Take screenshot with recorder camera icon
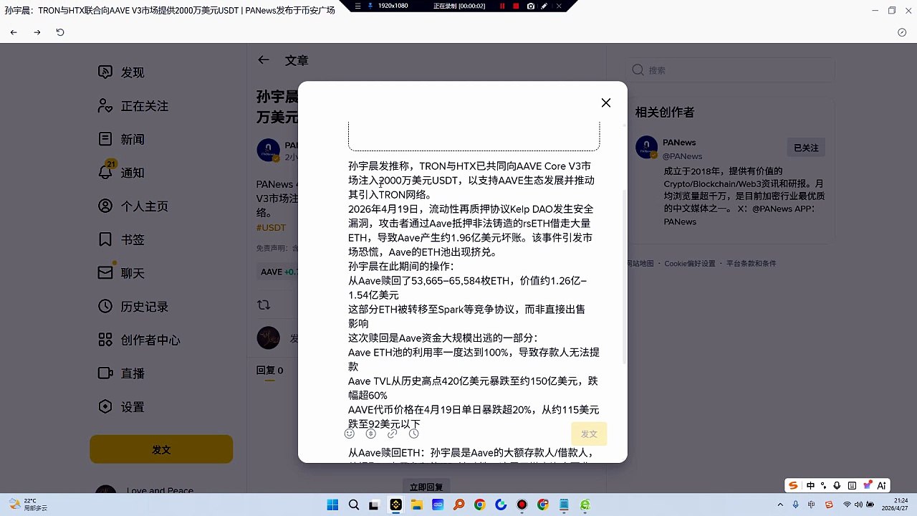 [531, 6]
